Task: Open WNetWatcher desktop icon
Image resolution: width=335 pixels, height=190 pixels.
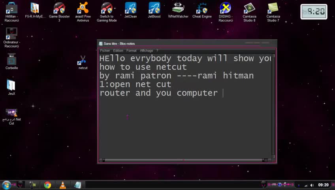Action: pyautogui.click(x=178, y=10)
